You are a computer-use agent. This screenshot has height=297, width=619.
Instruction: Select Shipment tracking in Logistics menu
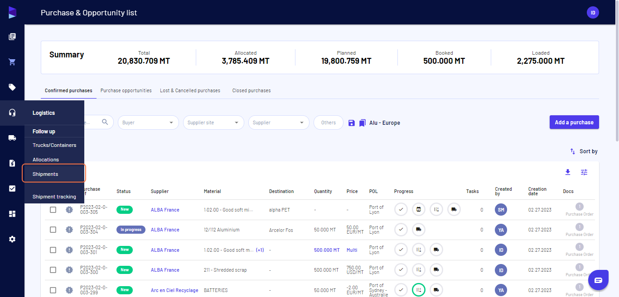pyautogui.click(x=54, y=197)
